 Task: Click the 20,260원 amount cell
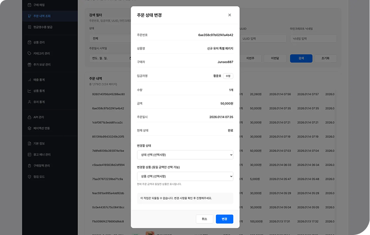tap(256, 94)
